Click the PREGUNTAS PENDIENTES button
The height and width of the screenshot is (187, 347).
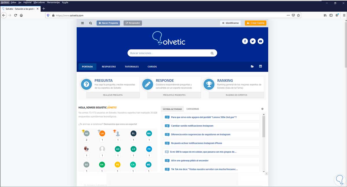(174, 95)
